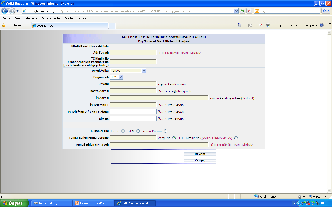Open the Araçlar command bar dropdown

click(x=311, y=25)
